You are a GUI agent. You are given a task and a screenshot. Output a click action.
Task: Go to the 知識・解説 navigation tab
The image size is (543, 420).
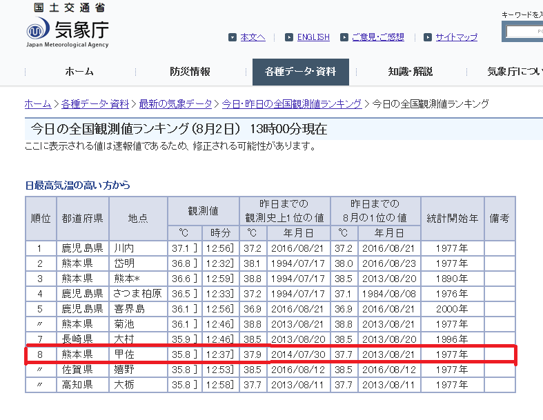pos(410,72)
